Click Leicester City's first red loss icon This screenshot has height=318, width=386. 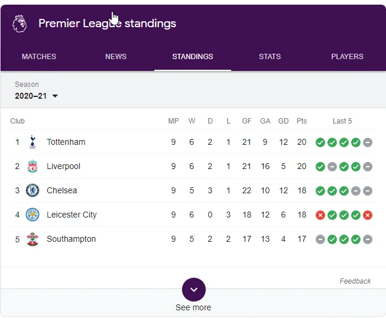(x=320, y=215)
